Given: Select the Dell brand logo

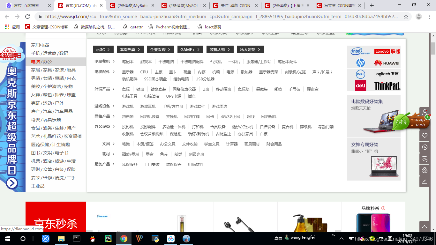Looking at the screenshot, I should point(360,74).
